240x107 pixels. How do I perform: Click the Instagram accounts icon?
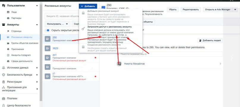[8, 55]
